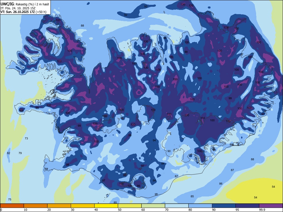Click the 30–40 amber legend swatch
Image resolution: width=283 pixels, height=212 pixels.
(x=83, y=206)
